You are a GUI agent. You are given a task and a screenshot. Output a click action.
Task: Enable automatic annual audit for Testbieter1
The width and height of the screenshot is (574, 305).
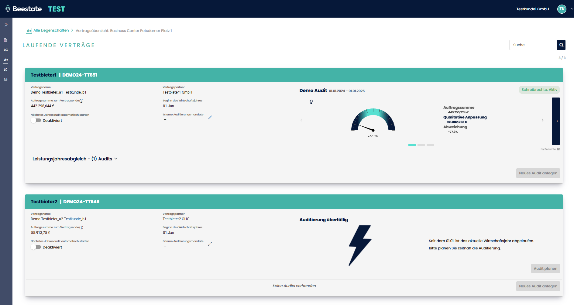(x=36, y=121)
